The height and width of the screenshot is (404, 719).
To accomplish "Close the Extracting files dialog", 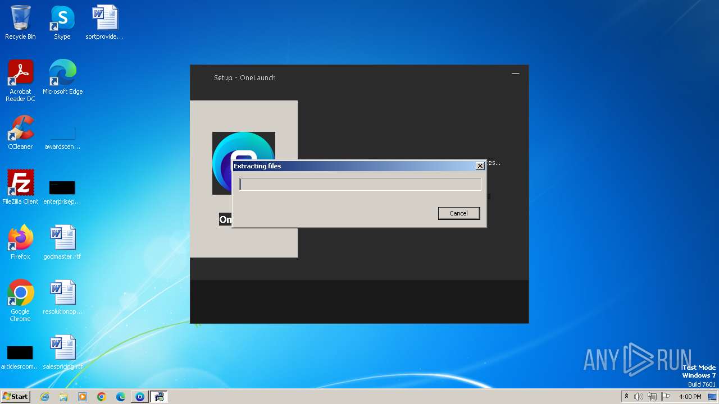I will pyautogui.click(x=480, y=166).
